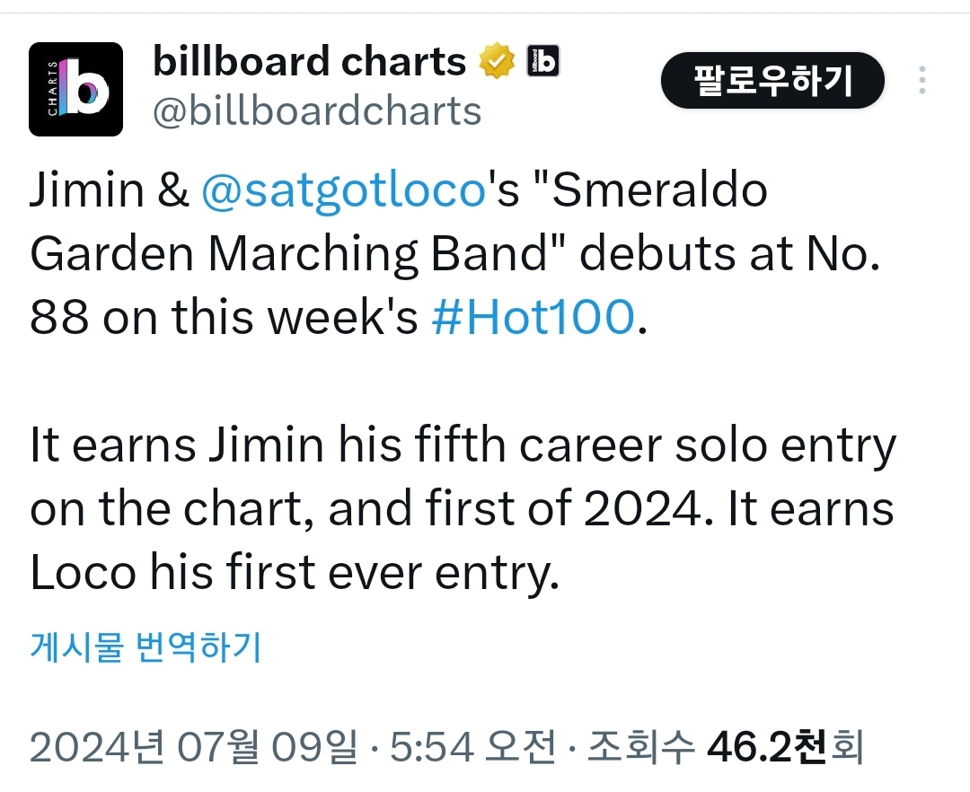Follow the account via 팔로우하기 button
970x792 pixels.
772,81
